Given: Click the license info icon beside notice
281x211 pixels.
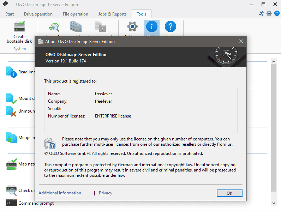Looking at the screenshot, I should (x=50, y=144).
